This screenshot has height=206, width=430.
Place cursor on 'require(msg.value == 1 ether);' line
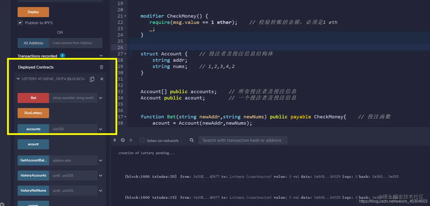point(193,22)
